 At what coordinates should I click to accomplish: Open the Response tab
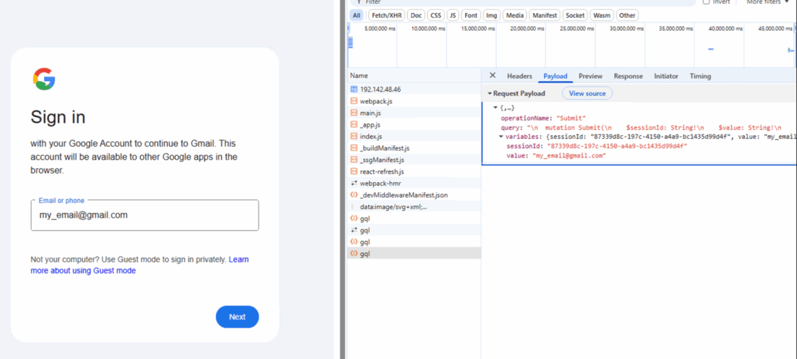click(628, 76)
